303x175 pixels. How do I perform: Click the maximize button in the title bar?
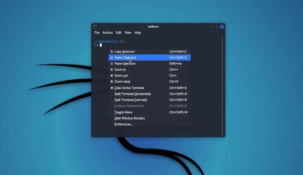click(217, 26)
